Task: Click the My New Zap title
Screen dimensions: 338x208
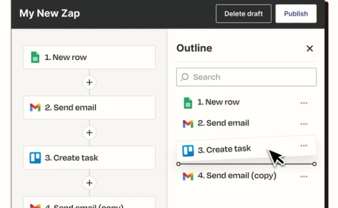Action: click(x=49, y=14)
